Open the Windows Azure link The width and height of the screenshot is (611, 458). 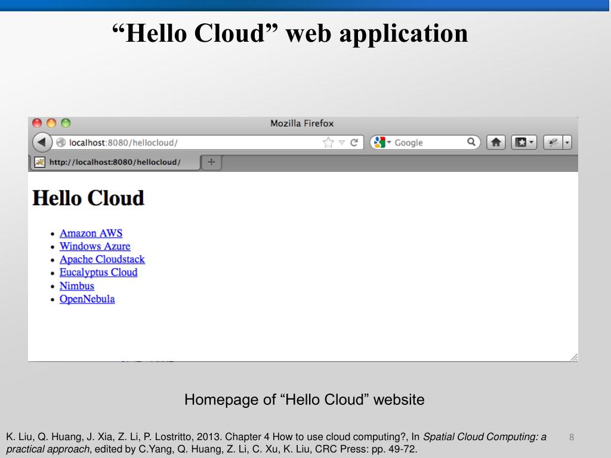pyautogui.click(x=95, y=246)
